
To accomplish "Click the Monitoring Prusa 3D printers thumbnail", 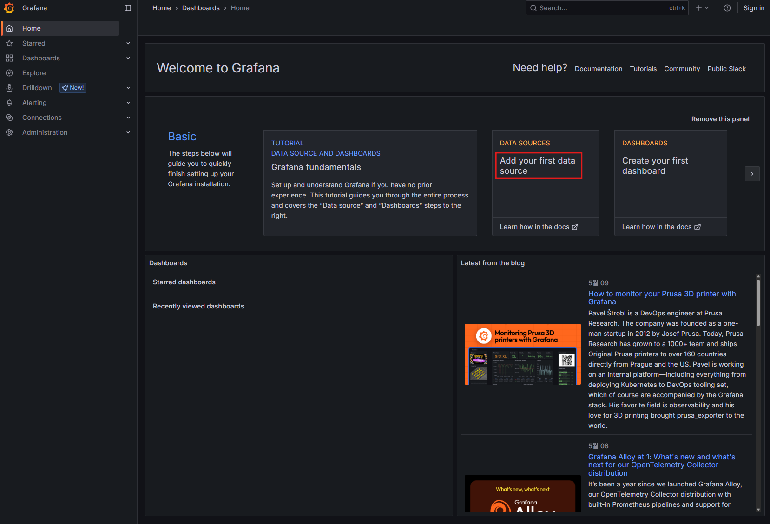I will (523, 354).
